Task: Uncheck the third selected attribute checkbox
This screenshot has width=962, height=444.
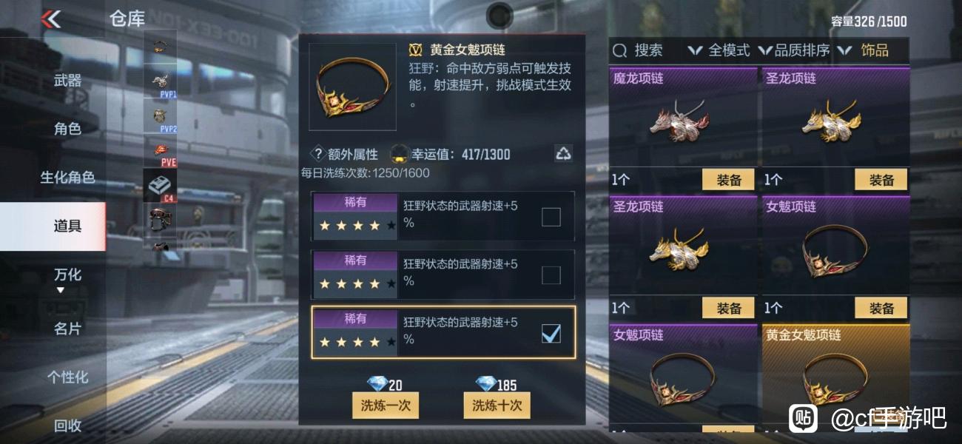Action: point(551,334)
